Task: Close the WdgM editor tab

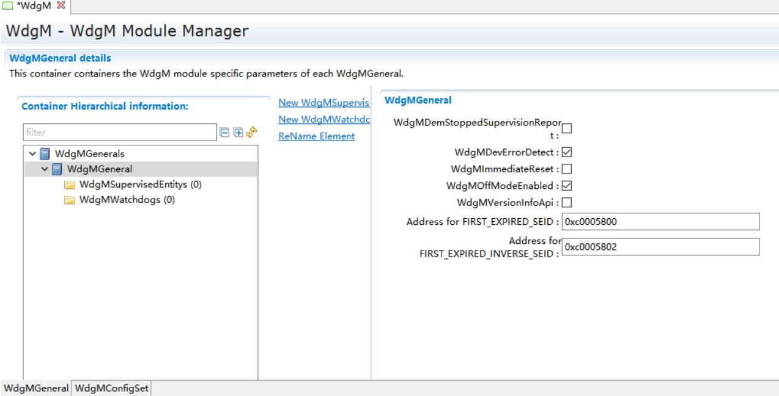Action: [61, 5]
